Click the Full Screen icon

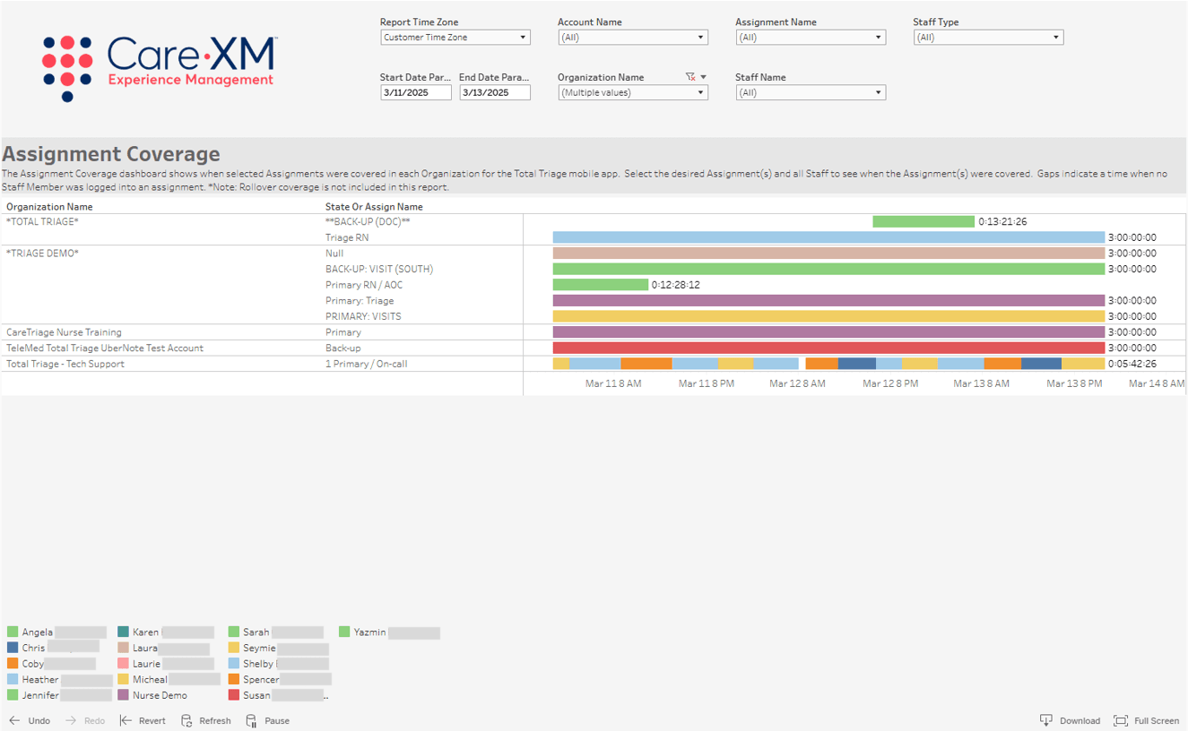point(1120,720)
